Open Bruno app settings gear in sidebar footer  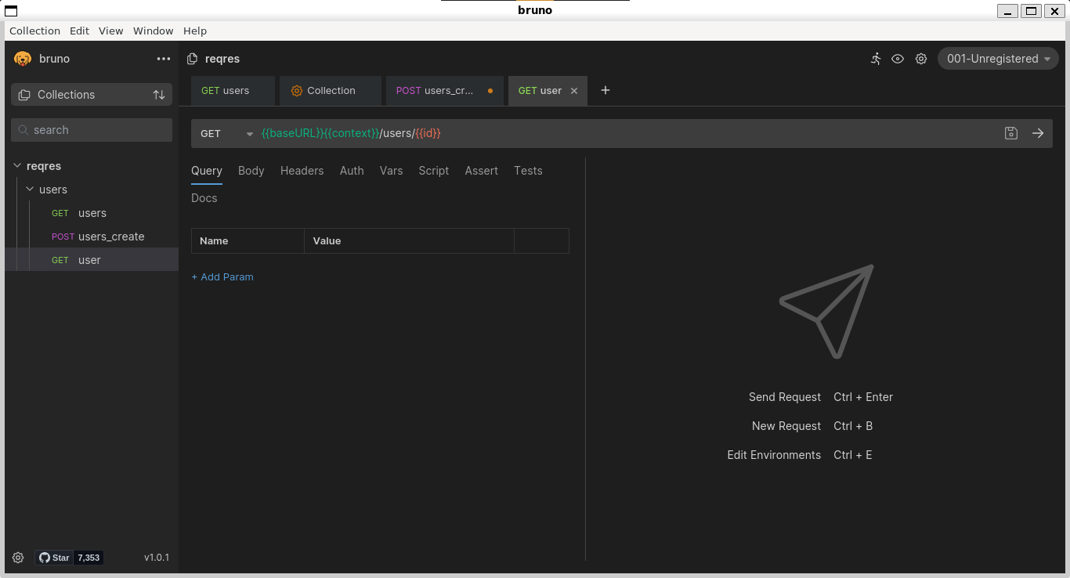tap(18, 557)
